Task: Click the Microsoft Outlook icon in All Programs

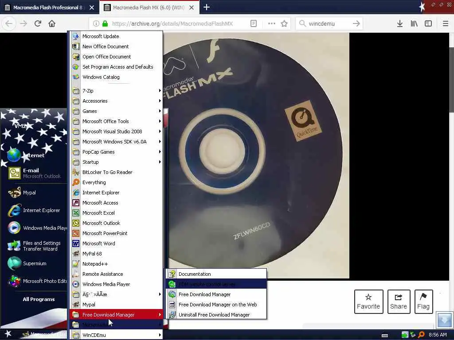Action: [x=75, y=223]
